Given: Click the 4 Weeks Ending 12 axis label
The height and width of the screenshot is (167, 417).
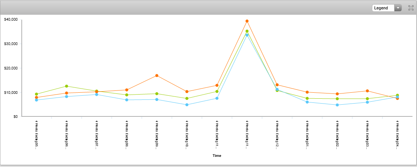Looking at the screenshot, I should [x=277, y=135].
